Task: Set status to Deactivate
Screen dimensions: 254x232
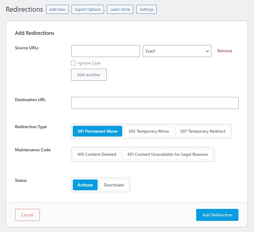Action: (x=114, y=185)
